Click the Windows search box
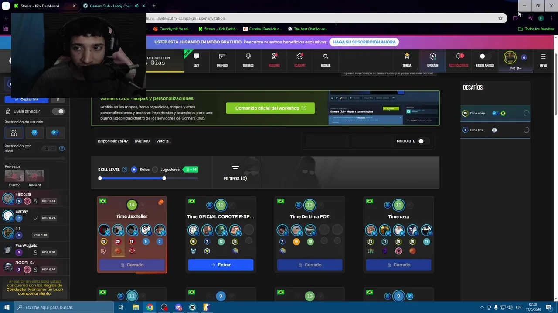 tap(64, 307)
